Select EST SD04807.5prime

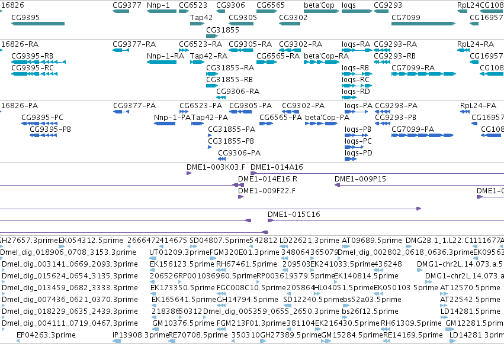click(x=194, y=246)
